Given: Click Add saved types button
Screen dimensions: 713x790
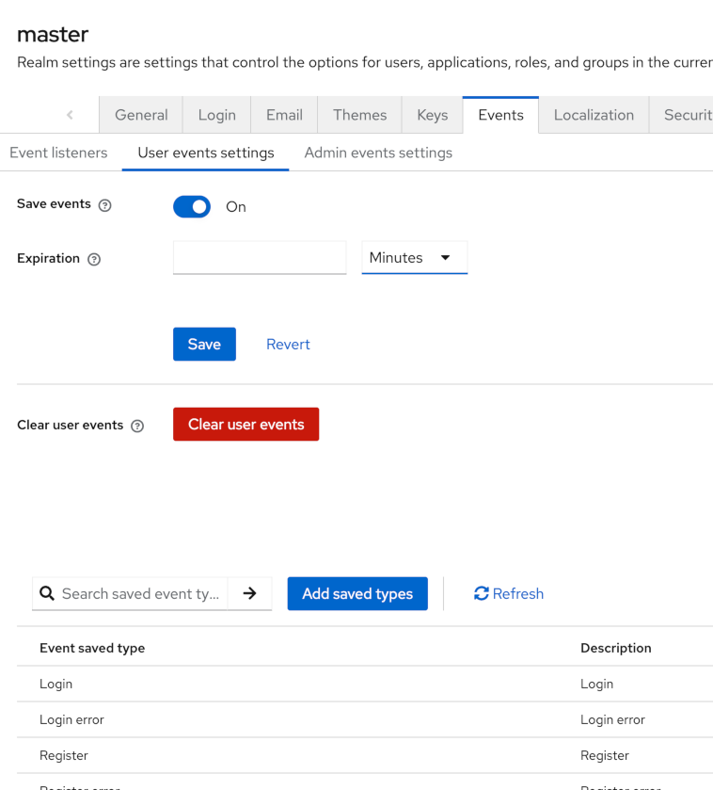Looking at the screenshot, I should point(357,593).
